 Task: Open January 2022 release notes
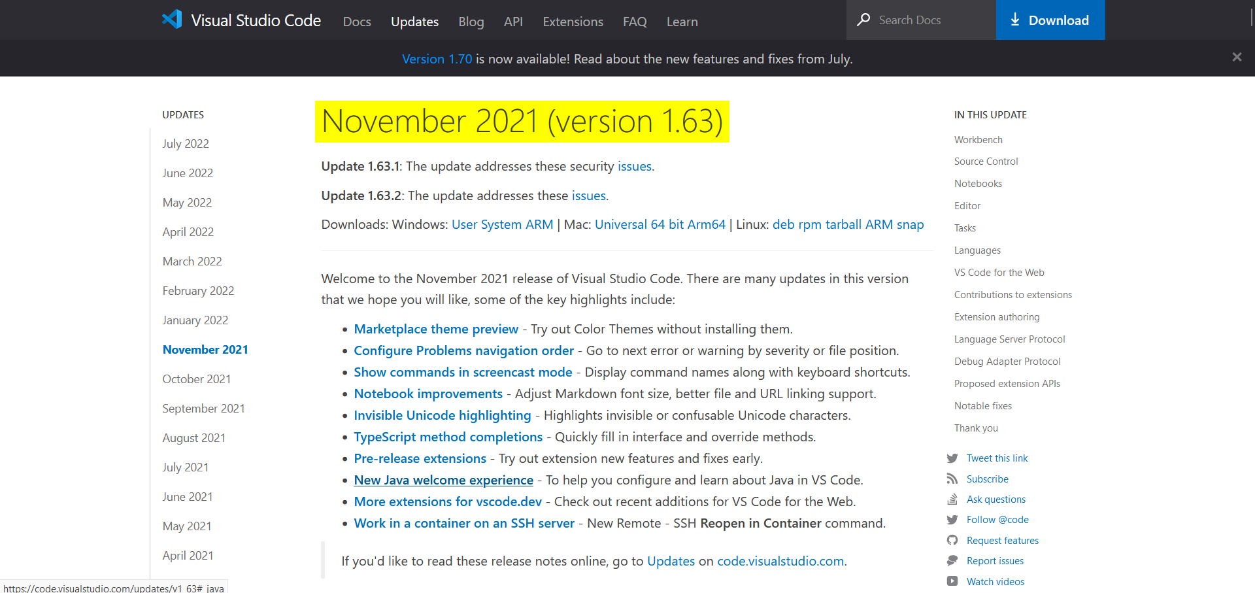pyautogui.click(x=195, y=320)
